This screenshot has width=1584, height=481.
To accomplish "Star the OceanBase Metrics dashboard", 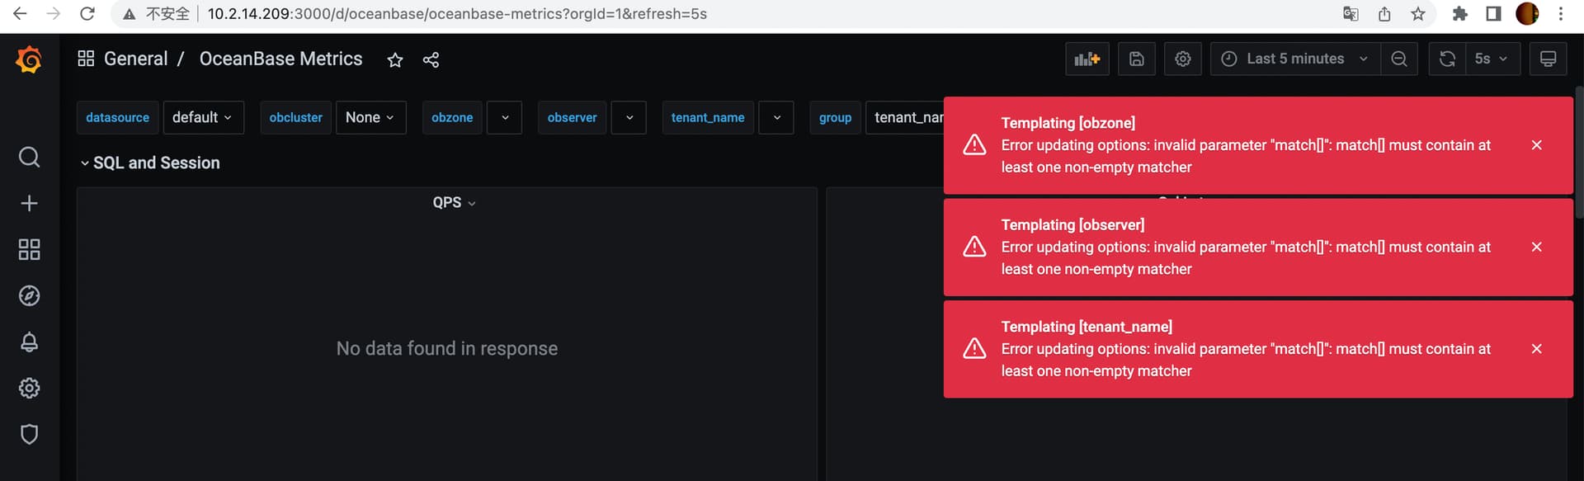I will (x=395, y=59).
